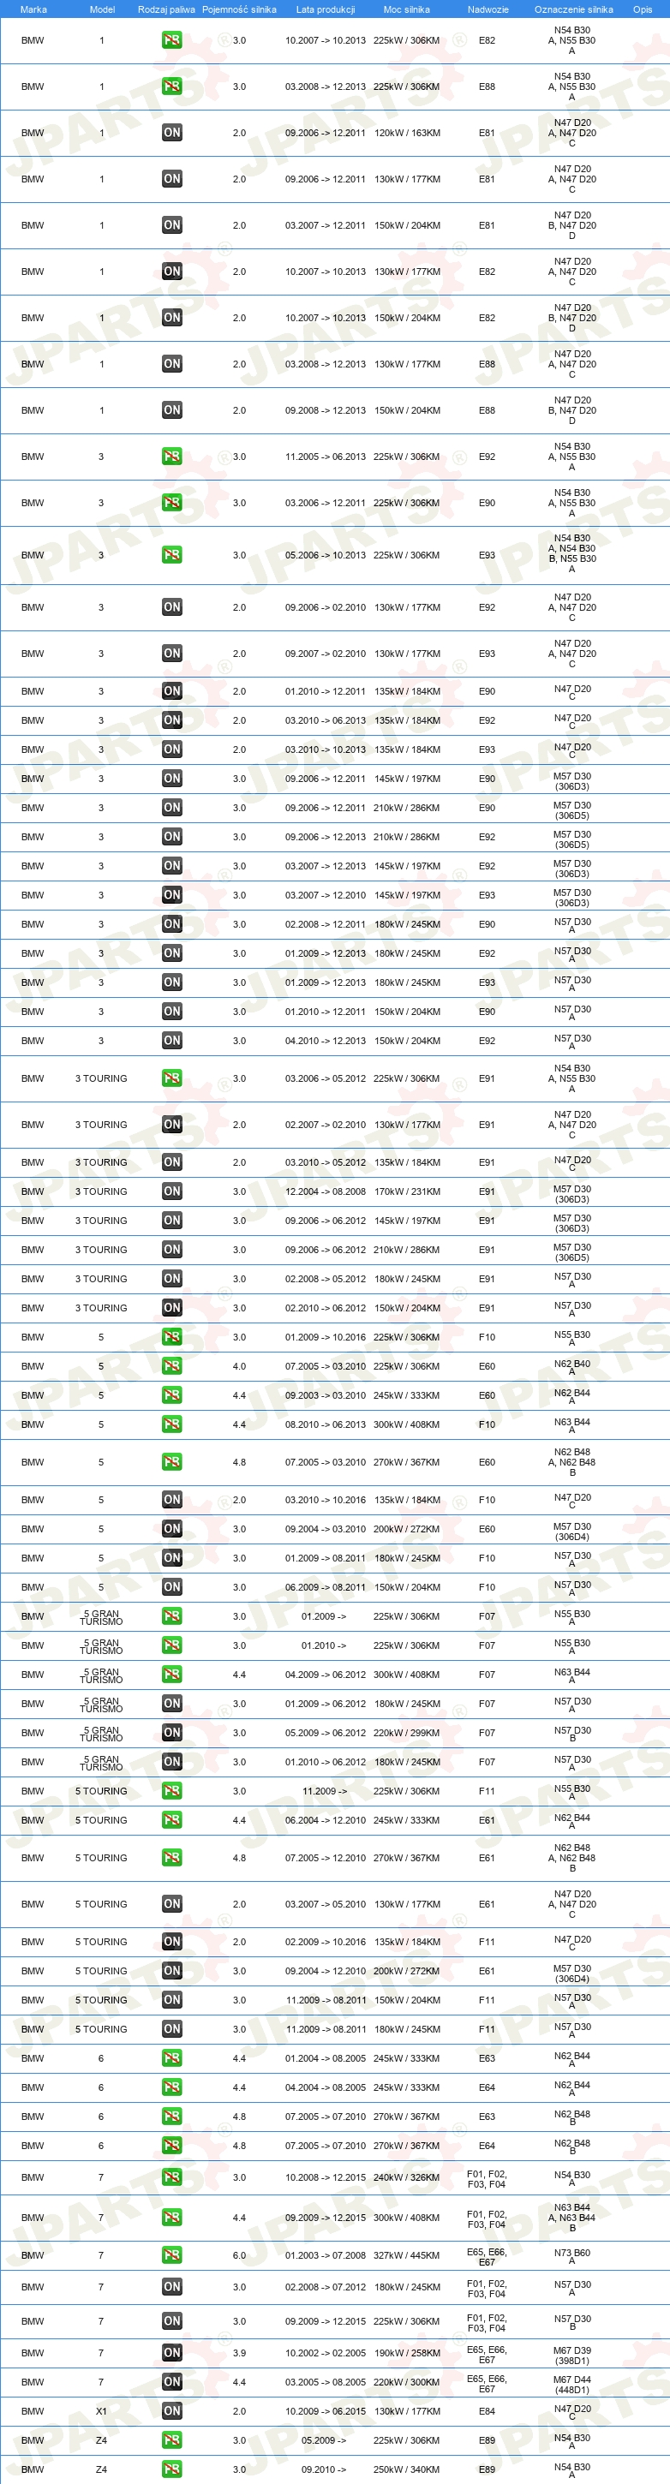Click the Opis column header
670x2484 pixels.
(642, 9)
